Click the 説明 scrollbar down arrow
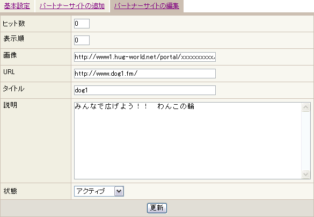314x217 pixels. (306, 174)
